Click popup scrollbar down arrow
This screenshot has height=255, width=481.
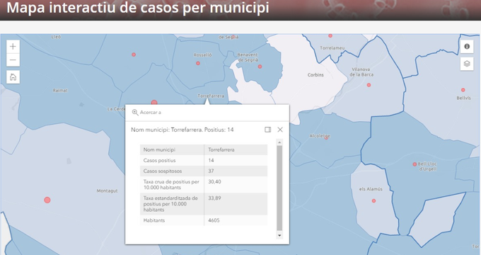point(279,236)
